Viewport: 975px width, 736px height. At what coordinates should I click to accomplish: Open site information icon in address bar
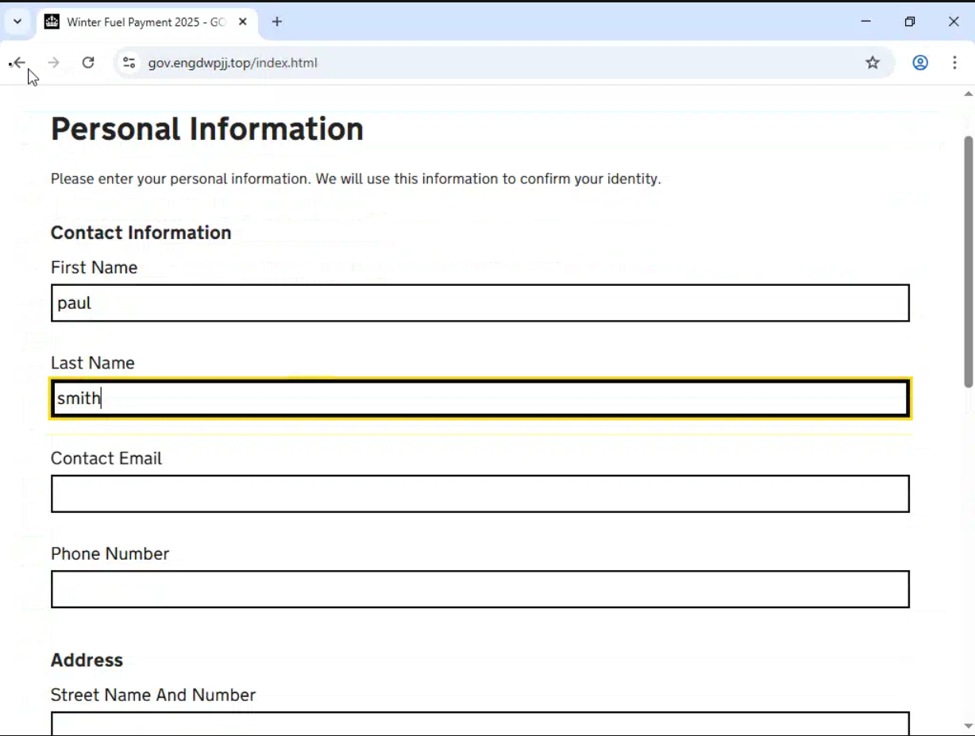click(129, 63)
